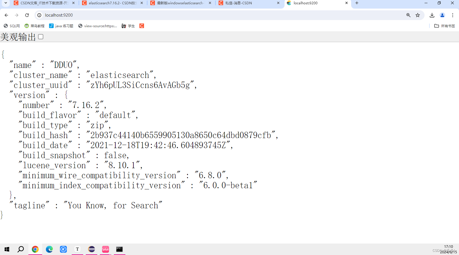Click the build_hash value 2b937c44...
459x255 pixels.
(x=181, y=135)
